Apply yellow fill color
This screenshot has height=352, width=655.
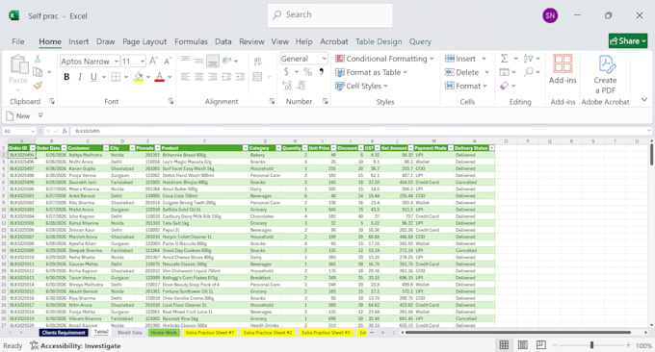point(139,77)
